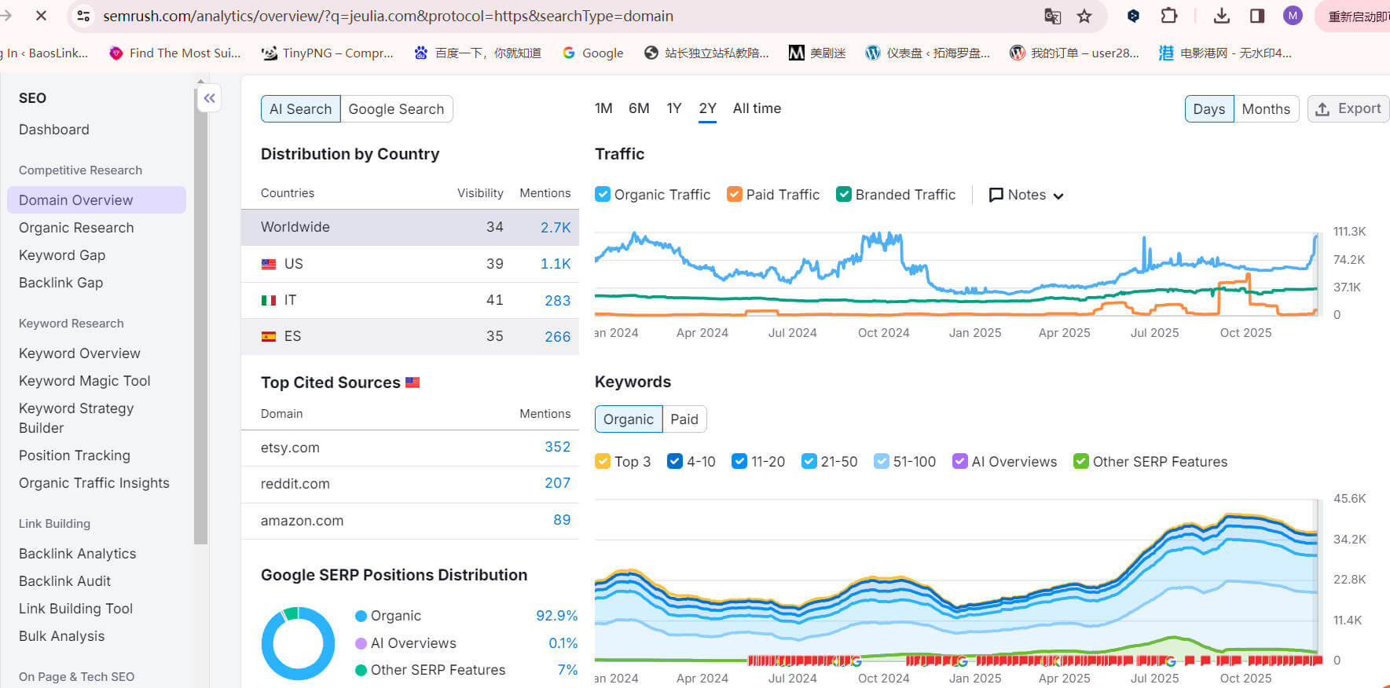1390x688 pixels.
Task: Click the bookmark star icon in address bar
Action: tap(1084, 16)
